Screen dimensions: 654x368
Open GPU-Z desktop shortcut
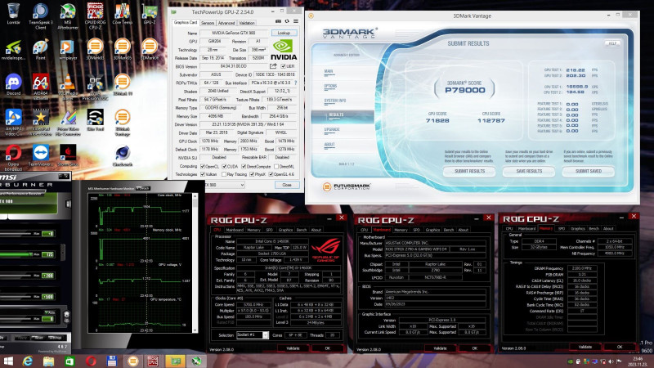[150, 13]
